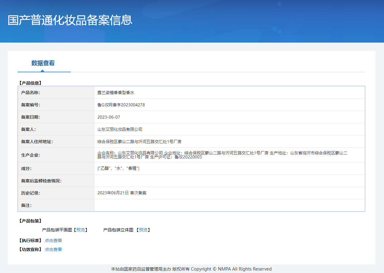Image resolution: width=384 pixels, height=273 pixels.
Task: Click the empty 备案后监督检查情况 value cell
Action: coord(230,181)
